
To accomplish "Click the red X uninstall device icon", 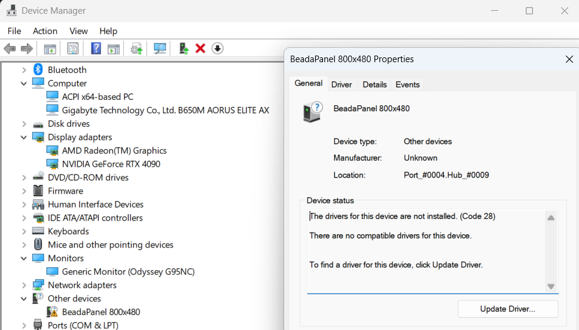I will 200,48.
